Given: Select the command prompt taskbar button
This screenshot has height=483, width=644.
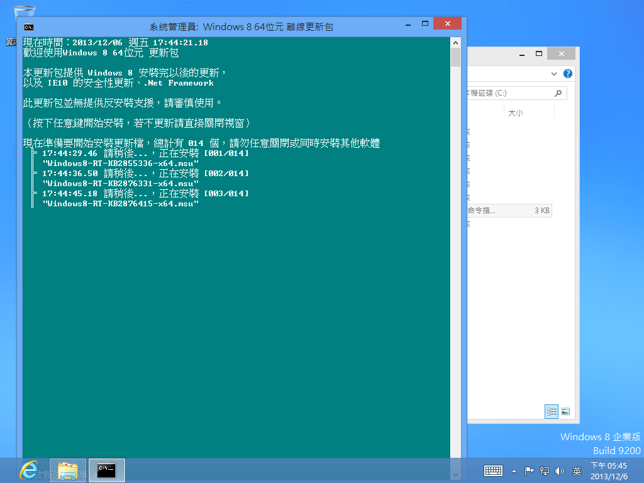Looking at the screenshot, I should pos(106,470).
